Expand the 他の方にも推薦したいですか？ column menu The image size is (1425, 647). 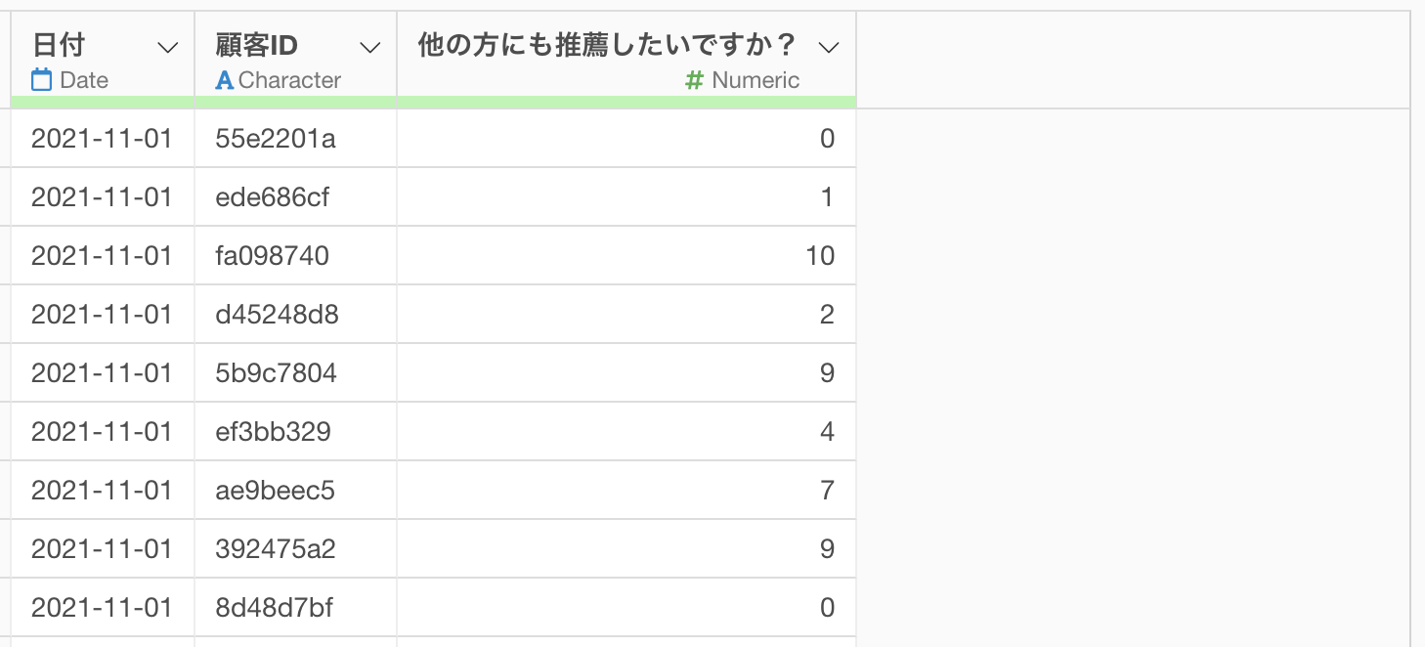pos(829,47)
